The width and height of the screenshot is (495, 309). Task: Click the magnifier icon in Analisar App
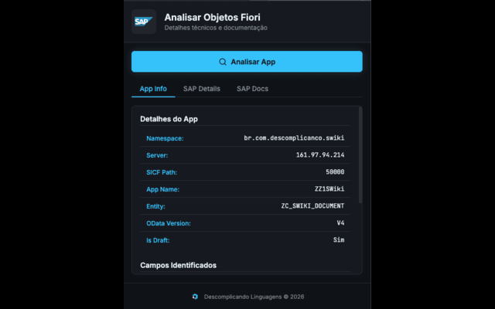pos(223,62)
